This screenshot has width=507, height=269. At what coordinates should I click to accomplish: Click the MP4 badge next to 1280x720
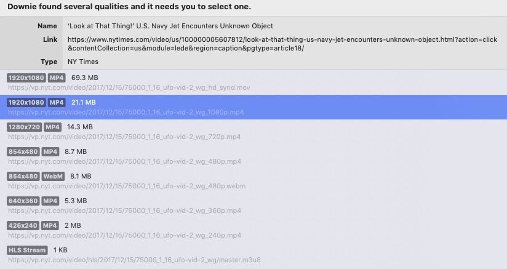(x=53, y=127)
